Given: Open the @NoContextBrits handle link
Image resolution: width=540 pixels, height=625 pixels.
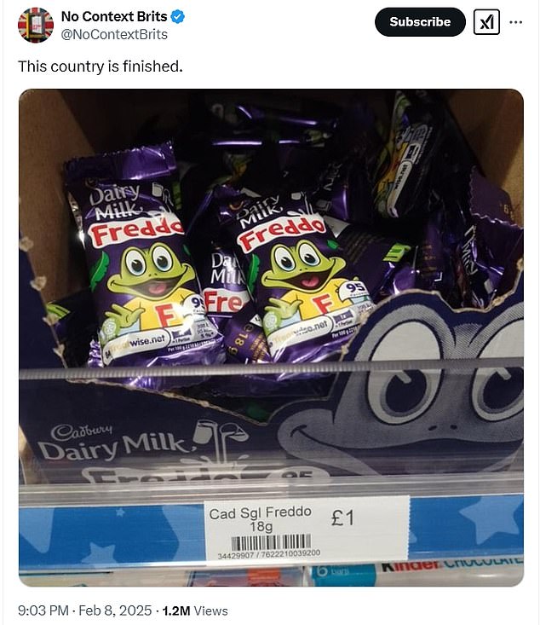Looking at the screenshot, I should pyautogui.click(x=114, y=35).
